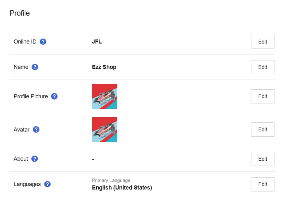Click the Profile page heading
This screenshot has height=223, width=292.
click(x=20, y=13)
